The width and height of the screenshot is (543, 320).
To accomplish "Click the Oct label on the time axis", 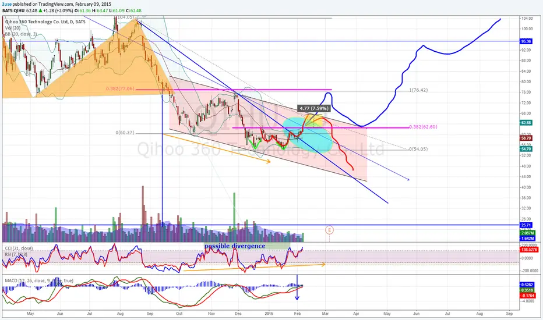I will point(179,314).
